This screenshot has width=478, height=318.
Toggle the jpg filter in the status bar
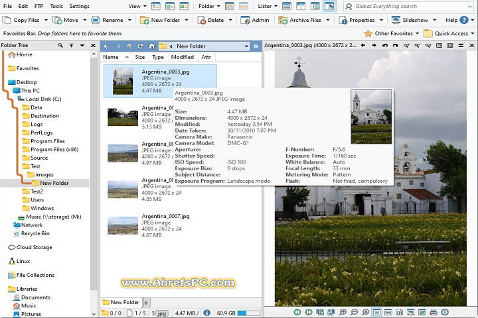[161, 313]
